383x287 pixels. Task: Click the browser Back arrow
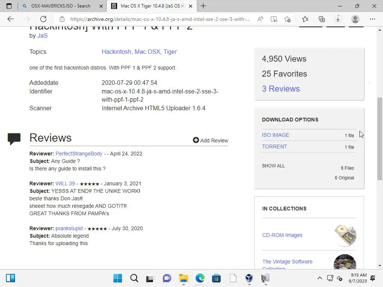coord(10,19)
